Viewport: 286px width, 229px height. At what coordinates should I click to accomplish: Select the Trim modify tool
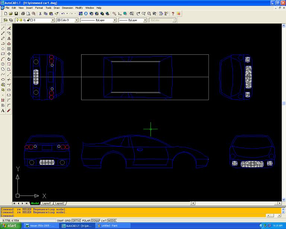tap(9, 79)
